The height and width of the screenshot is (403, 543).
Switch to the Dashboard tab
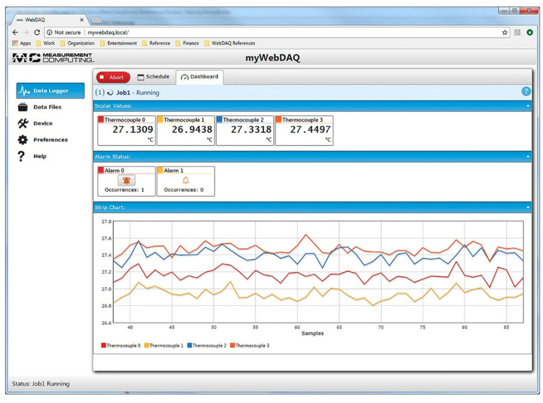200,77
